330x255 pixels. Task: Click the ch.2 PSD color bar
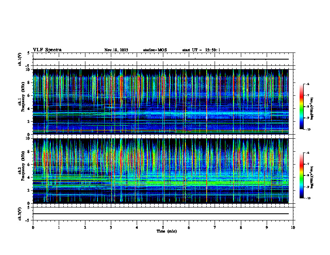pyautogui.click(x=301, y=175)
